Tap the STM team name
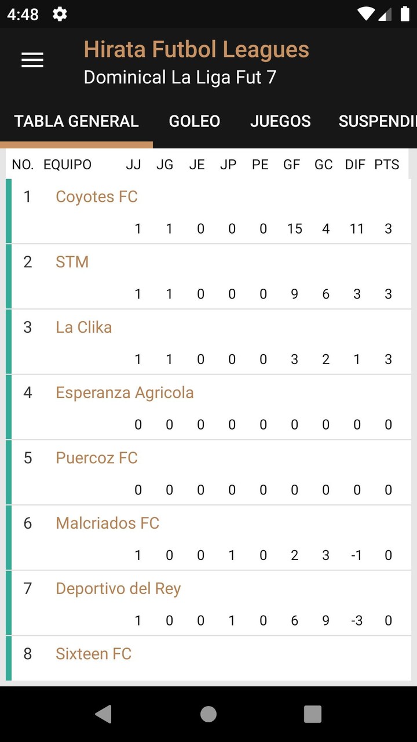Image resolution: width=417 pixels, height=742 pixels. 72,262
